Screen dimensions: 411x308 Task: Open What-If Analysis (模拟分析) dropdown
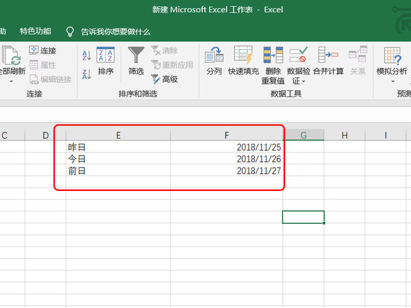pos(392,81)
